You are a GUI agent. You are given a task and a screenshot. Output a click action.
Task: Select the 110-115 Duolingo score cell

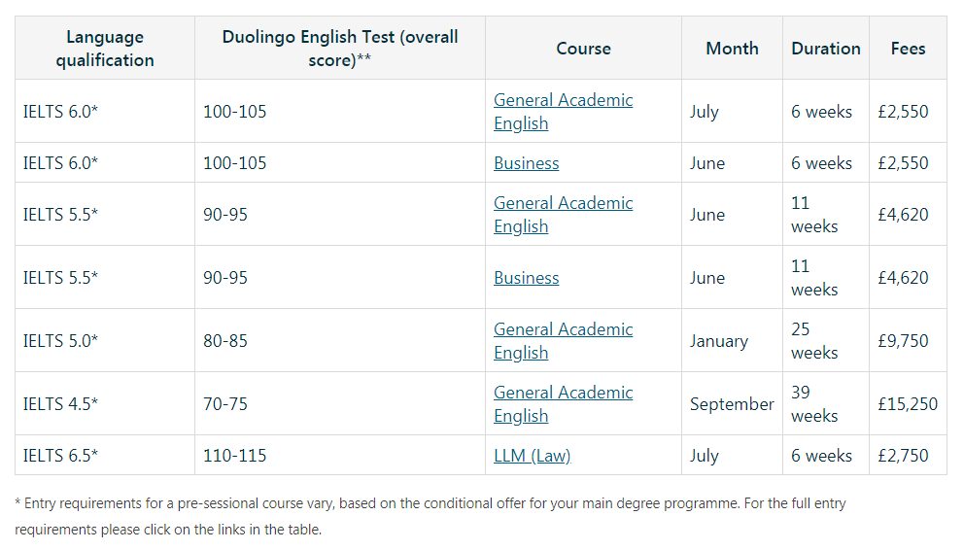pos(234,456)
